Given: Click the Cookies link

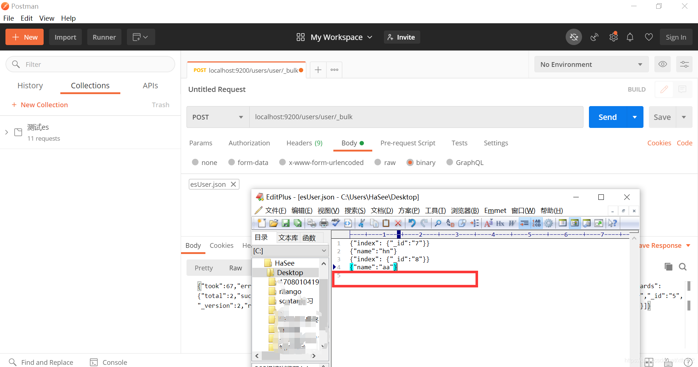Looking at the screenshot, I should [x=659, y=143].
